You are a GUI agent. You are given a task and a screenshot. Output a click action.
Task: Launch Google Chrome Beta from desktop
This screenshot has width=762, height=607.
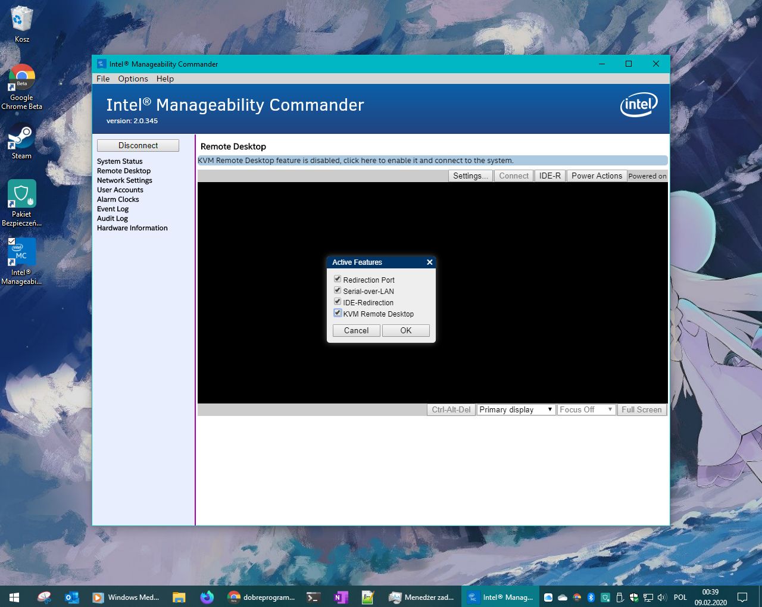click(x=21, y=87)
